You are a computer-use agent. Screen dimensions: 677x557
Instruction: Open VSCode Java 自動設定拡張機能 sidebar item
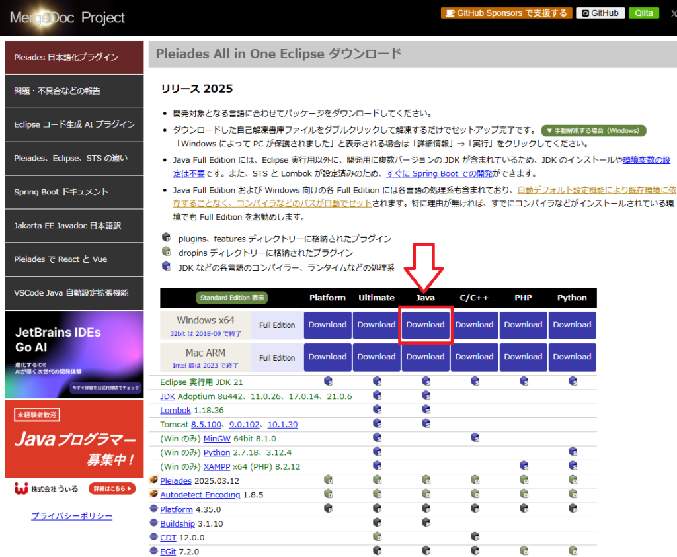74,294
